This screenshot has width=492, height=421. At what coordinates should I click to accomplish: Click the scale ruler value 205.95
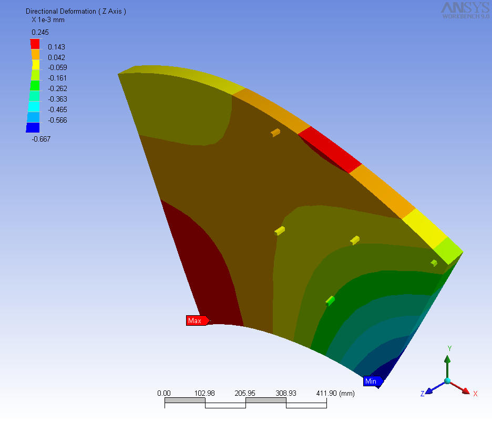(x=245, y=393)
